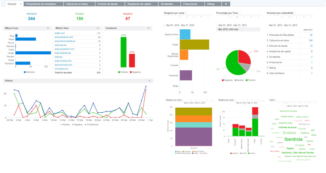Toggle Negative legend in Sentiment bar chart
The width and height of the screenshot is (326, 173).
(x=137, y=72)
